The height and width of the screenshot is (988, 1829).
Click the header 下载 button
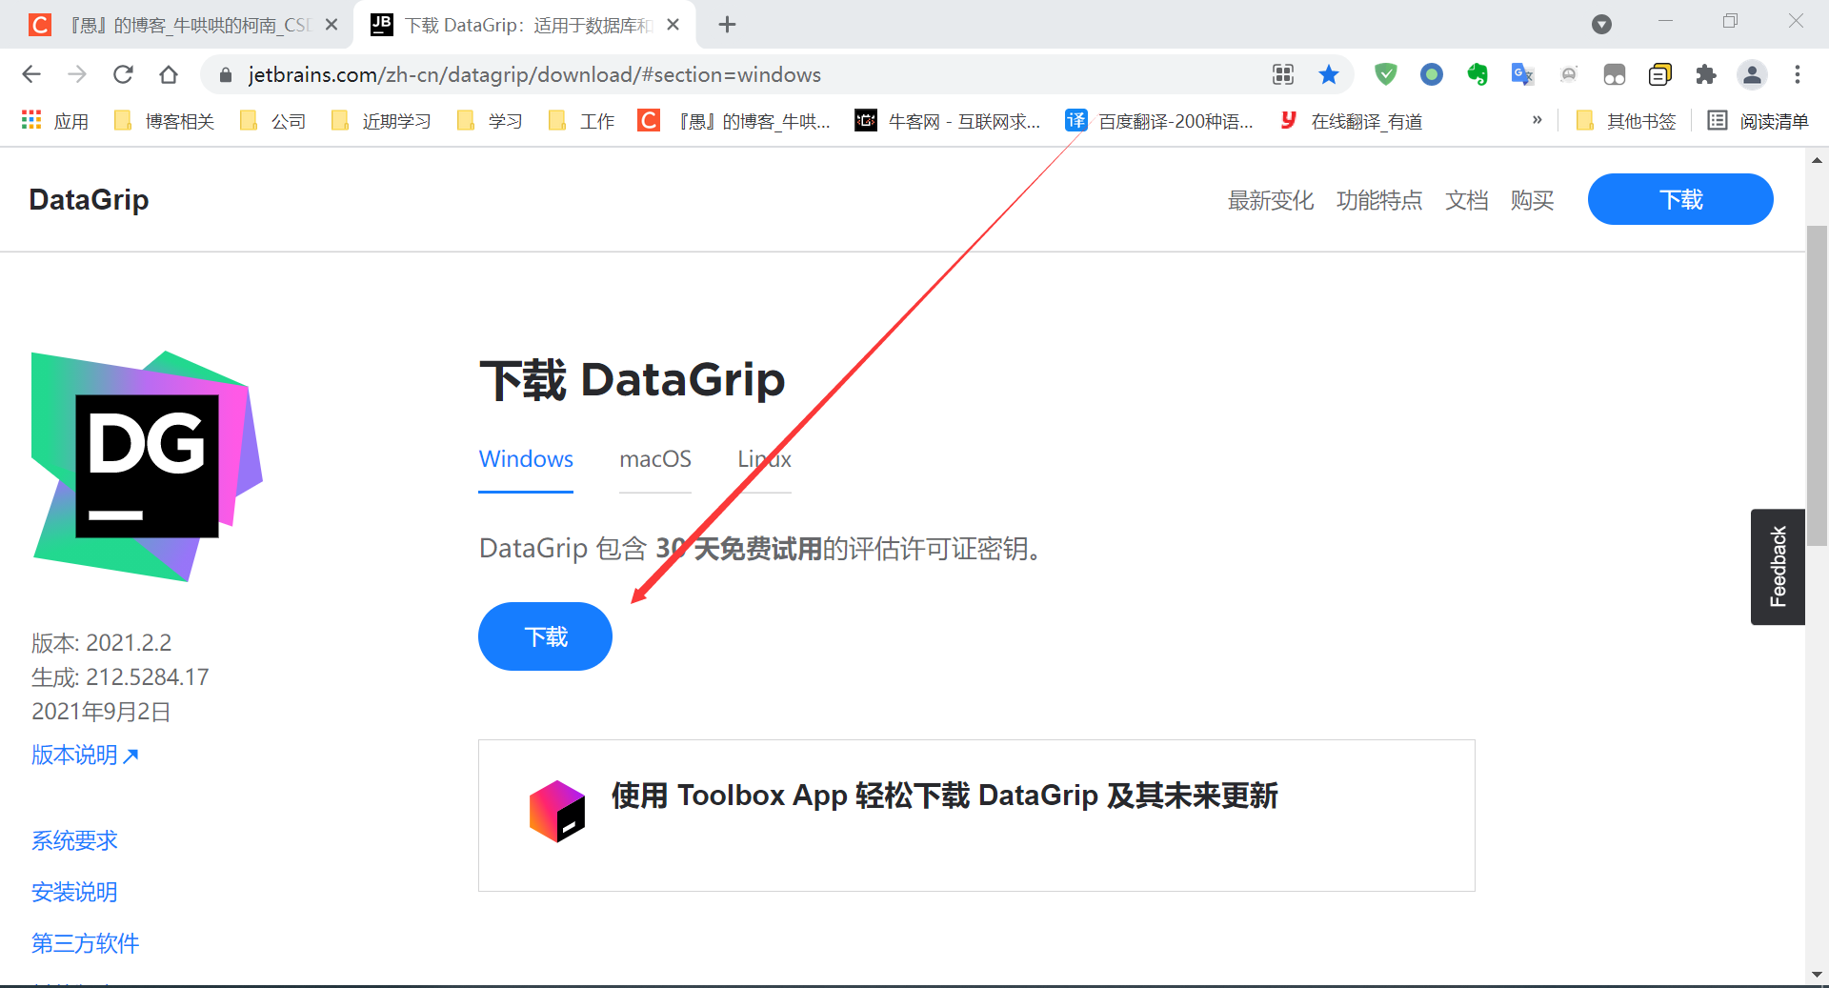(x=1680, y=199)
